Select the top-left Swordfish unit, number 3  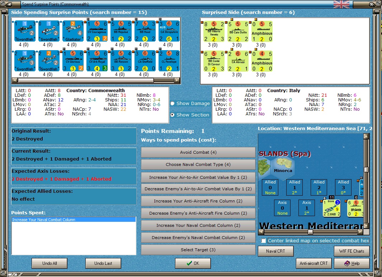25,31
